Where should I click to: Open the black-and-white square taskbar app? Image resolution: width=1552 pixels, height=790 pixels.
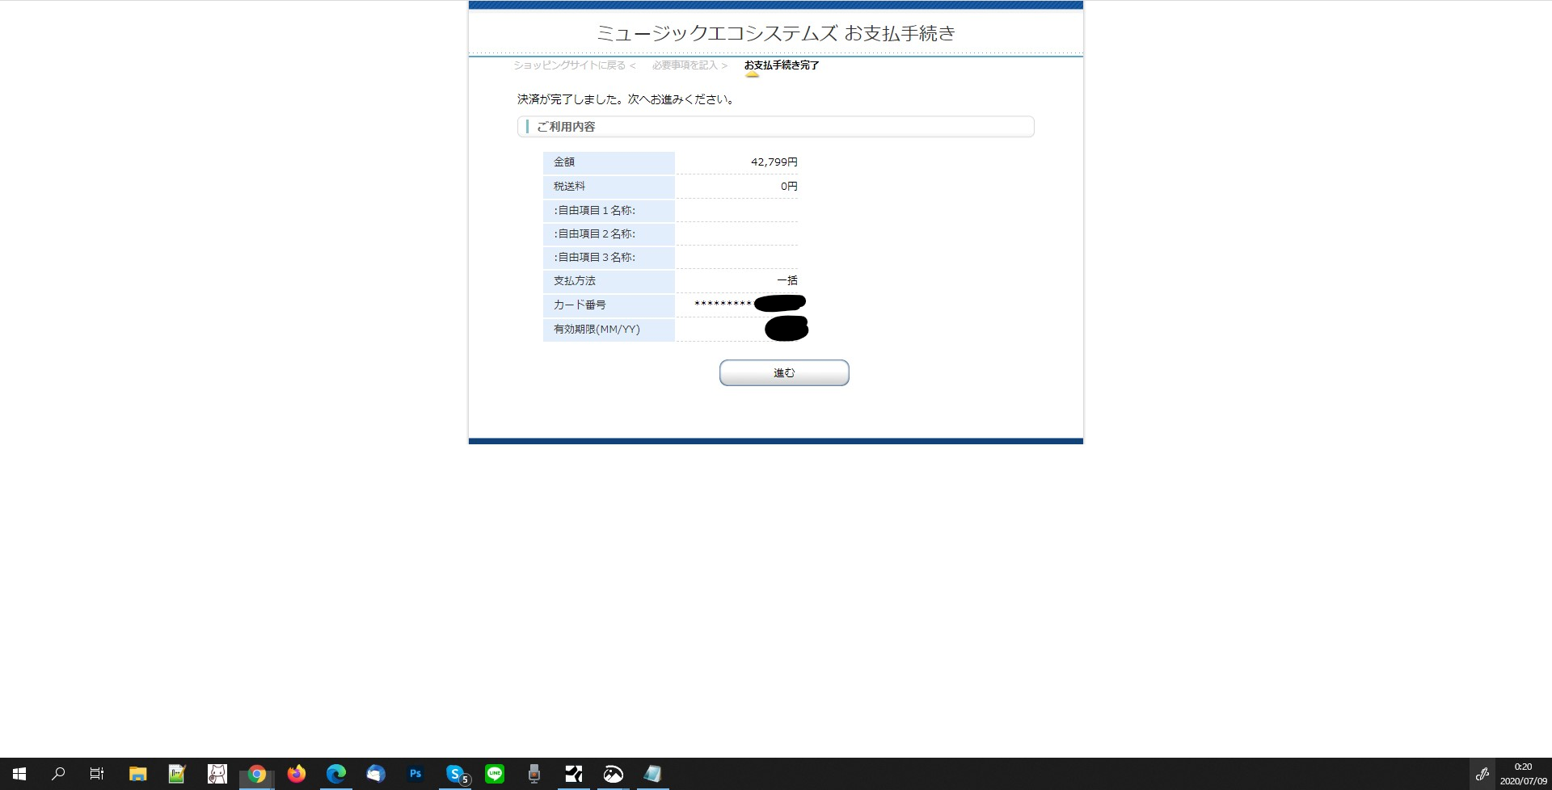coord(573,774)
